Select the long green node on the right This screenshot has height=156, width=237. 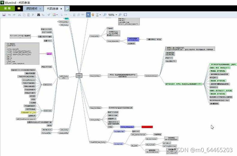tap(184, 84)
